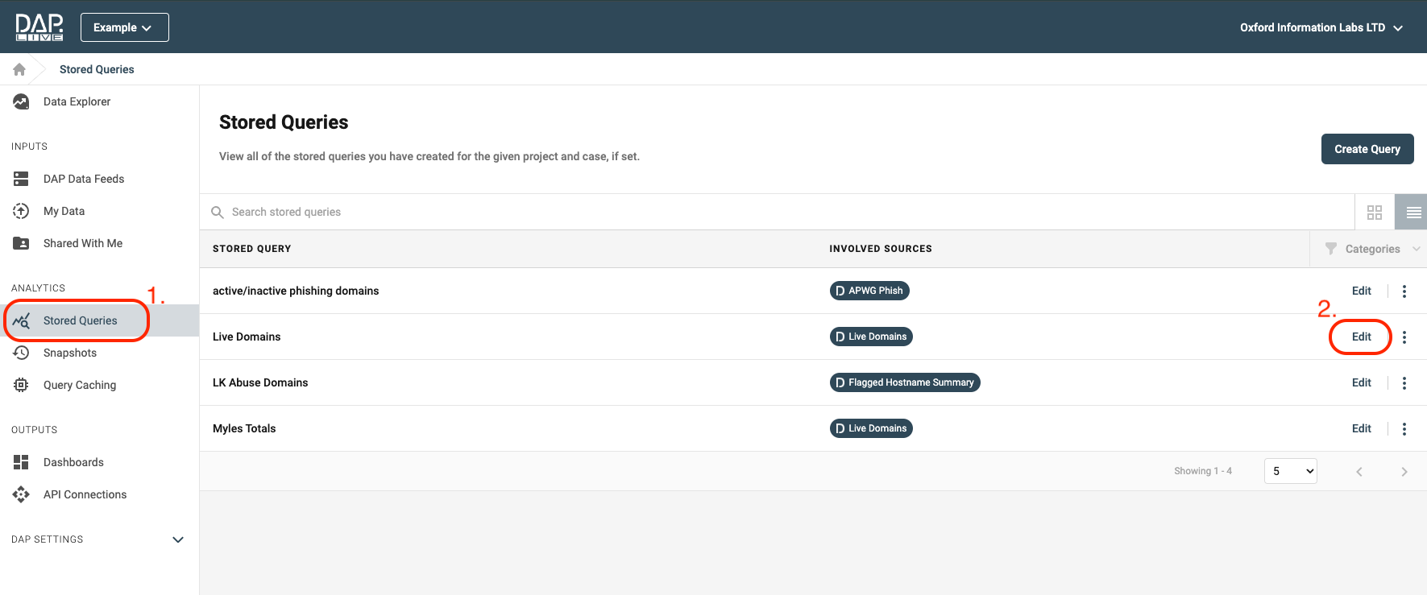Image resolution: width=1427 pixels, height=595 pixels.
Task: Open the Example project dropdown
Action: click(124, 27)
